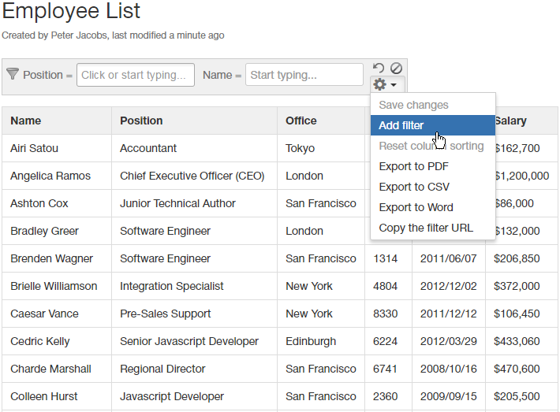Open the Position filter dropdown field
The height and width of the screenshot is (412, 560).
136,75
